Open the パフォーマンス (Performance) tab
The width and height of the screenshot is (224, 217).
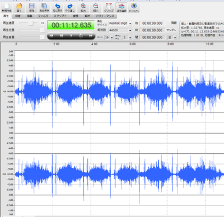point(106,16)
